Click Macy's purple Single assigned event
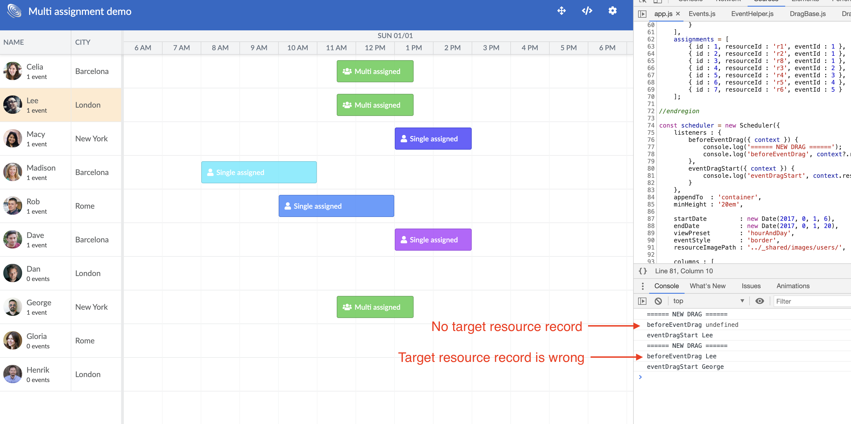Viewport: 851px width, 424px height. [x=433, y=139]
